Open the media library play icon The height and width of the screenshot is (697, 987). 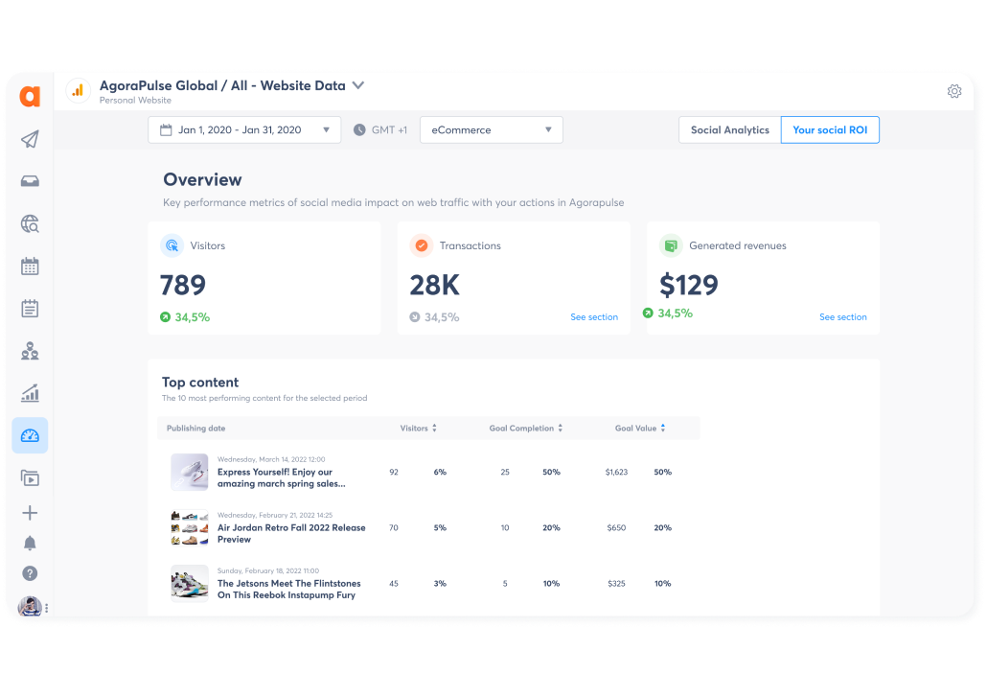coord(30,477)
